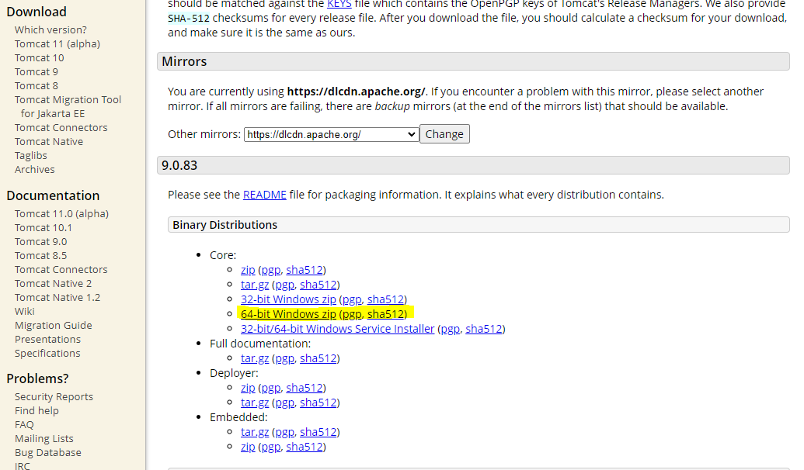Open pgp link for 32-bit Windows zip
Screen dimensions: 804x470
(x=352, y=299)
